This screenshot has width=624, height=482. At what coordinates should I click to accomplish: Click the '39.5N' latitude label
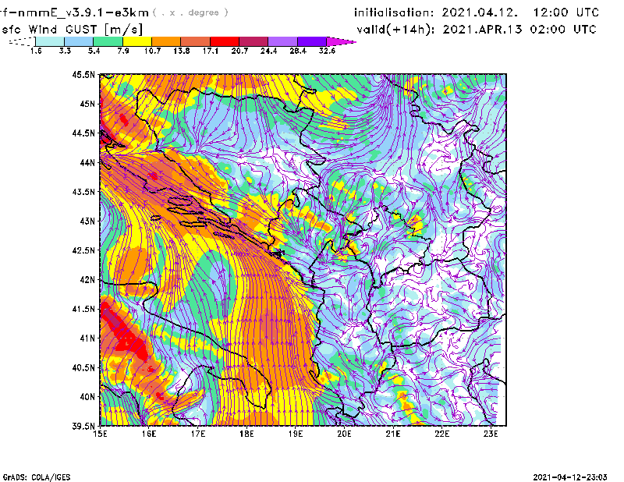point(83,427)
